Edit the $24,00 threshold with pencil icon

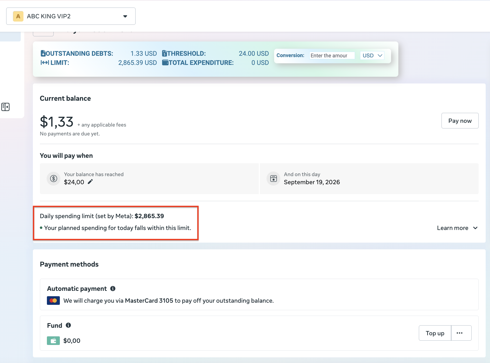90,182
